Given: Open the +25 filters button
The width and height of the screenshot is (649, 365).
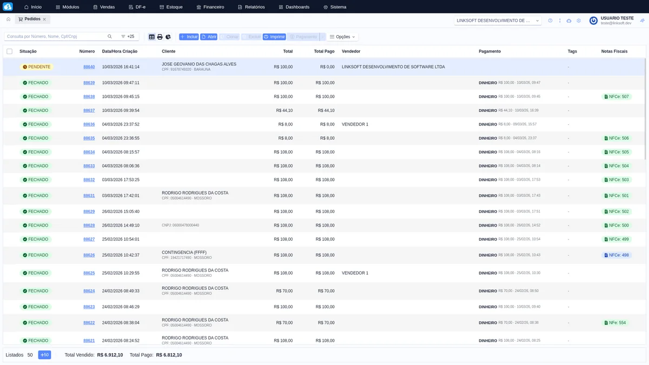Looking at the screenshot, I should [128, 37].
